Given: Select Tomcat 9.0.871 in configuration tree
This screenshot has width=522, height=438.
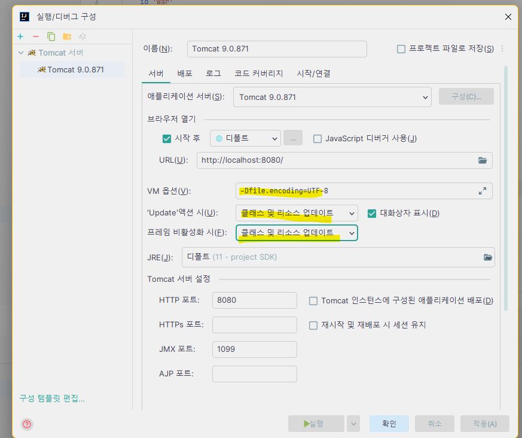Looking at the screenshot, I should coord(72,69).
